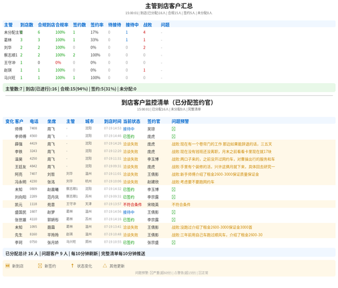This screenshot has height=288, width=338.
Task: Click the 新签约 legend icon
Action: coord(40,266)
